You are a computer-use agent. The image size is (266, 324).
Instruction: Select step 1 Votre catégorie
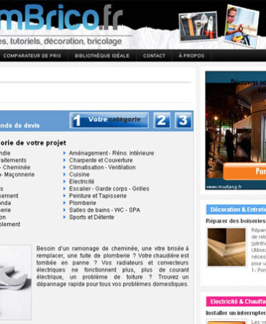click(x=109, y=120)
